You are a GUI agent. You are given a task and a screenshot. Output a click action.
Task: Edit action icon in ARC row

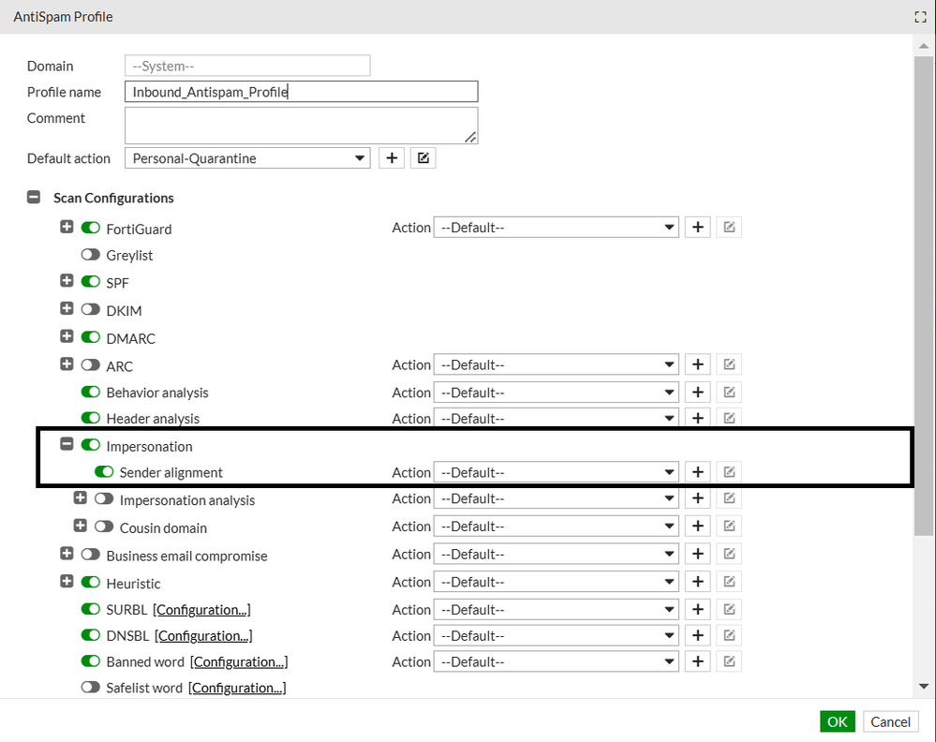click(x=729, y=364)
